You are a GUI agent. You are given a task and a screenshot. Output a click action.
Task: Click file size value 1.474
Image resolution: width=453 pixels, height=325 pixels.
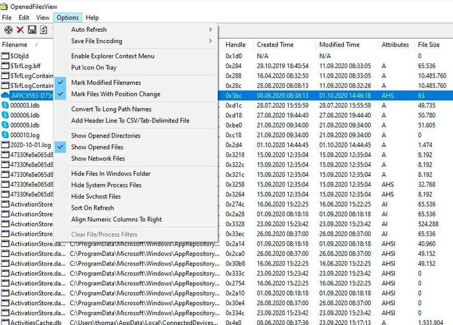pos(425,145)
